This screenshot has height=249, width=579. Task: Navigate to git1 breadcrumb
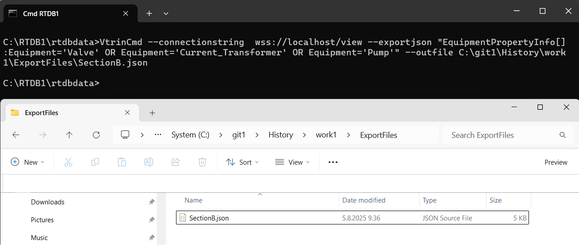(x=239, y=135)
